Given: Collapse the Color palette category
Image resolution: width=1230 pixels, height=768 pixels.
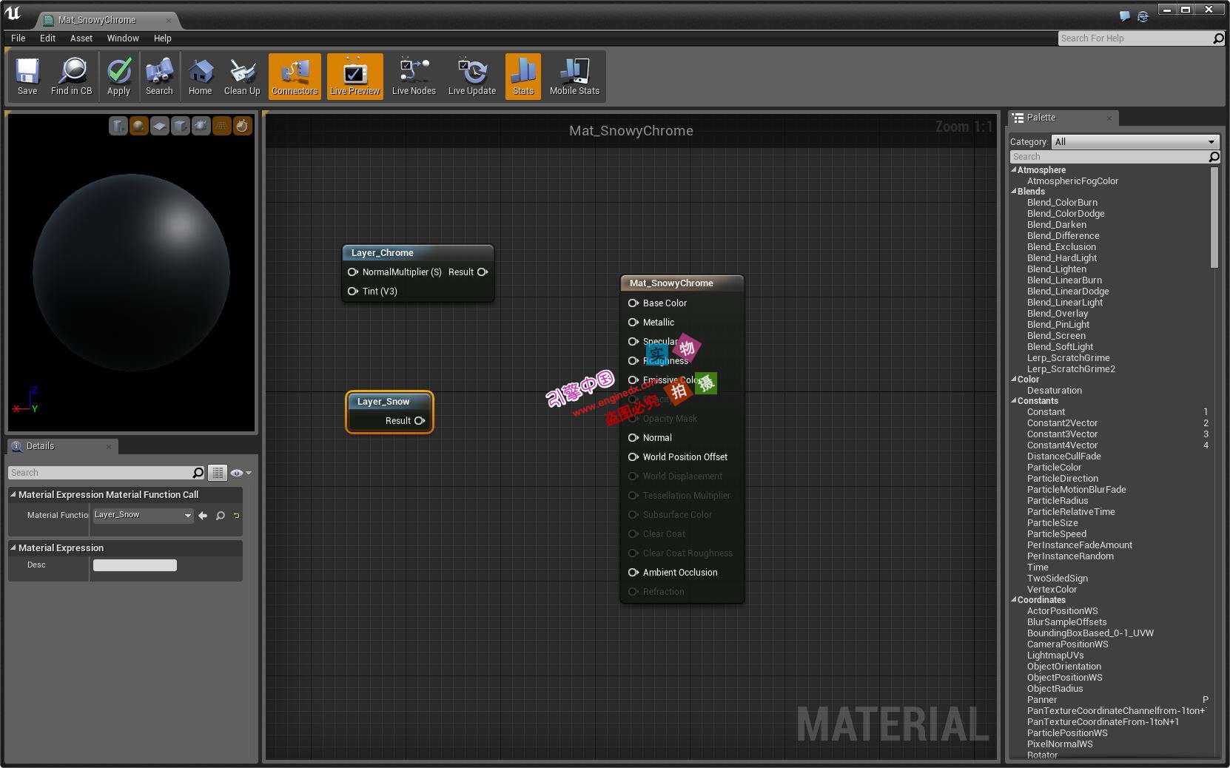Looking at the screenshot, I should 1014,379.
